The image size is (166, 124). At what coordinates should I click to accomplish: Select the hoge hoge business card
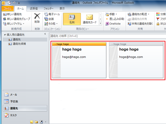coord(136,60)
